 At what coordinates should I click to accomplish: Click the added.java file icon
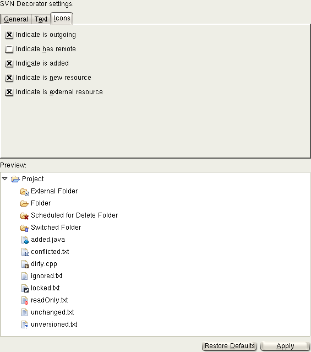[x=25, y=240]
